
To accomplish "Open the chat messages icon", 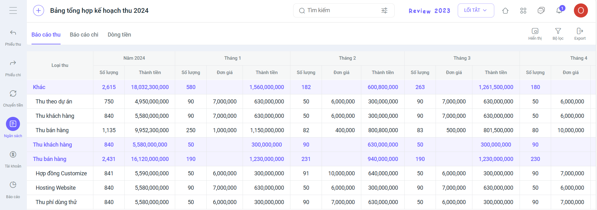I will (541, 11).
